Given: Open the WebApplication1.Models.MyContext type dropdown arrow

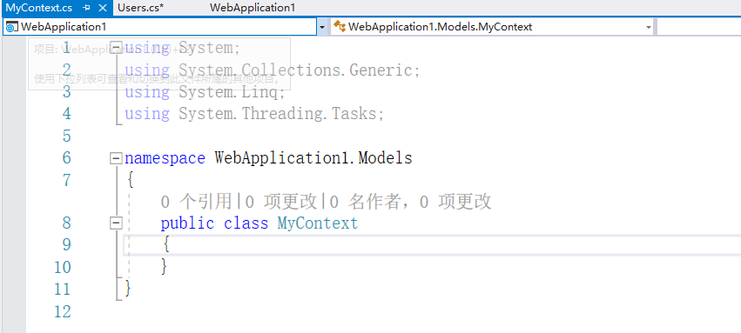Looking at the screenshot, I should point(649,27).
